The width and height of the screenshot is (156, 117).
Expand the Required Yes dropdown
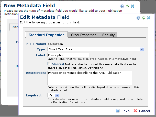coord(57,95)
